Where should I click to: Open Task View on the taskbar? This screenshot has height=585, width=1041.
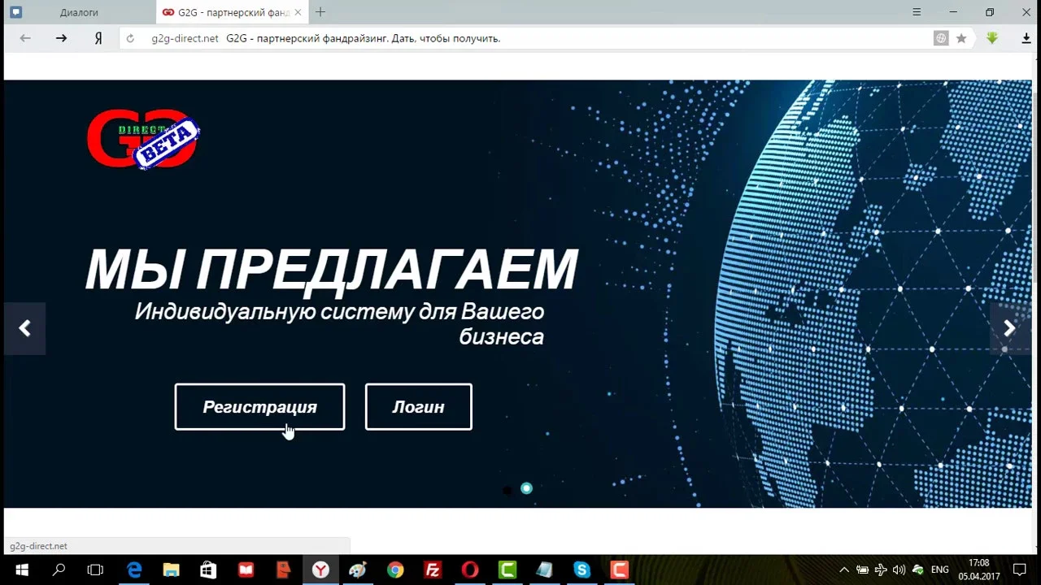(x=95, y=570)
